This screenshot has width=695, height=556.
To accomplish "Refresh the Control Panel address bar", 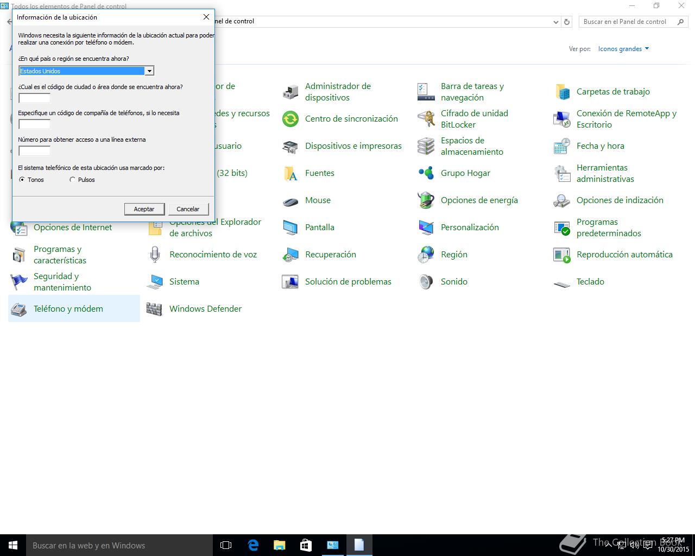I will tap(567, 22).
